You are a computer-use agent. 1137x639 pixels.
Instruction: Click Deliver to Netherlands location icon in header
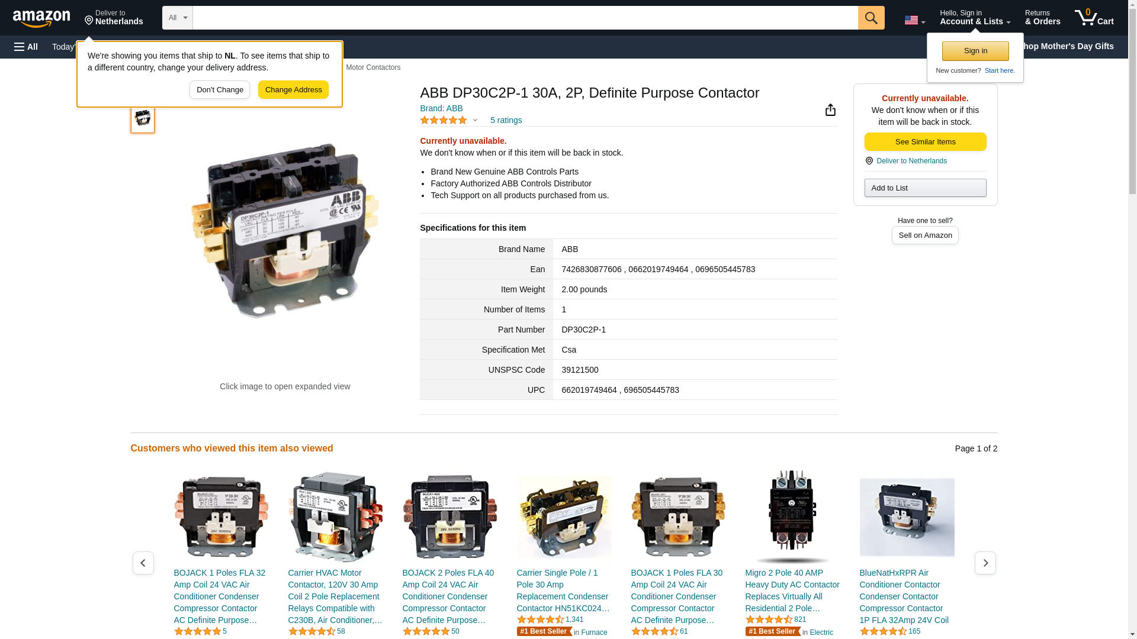(89, 21)
